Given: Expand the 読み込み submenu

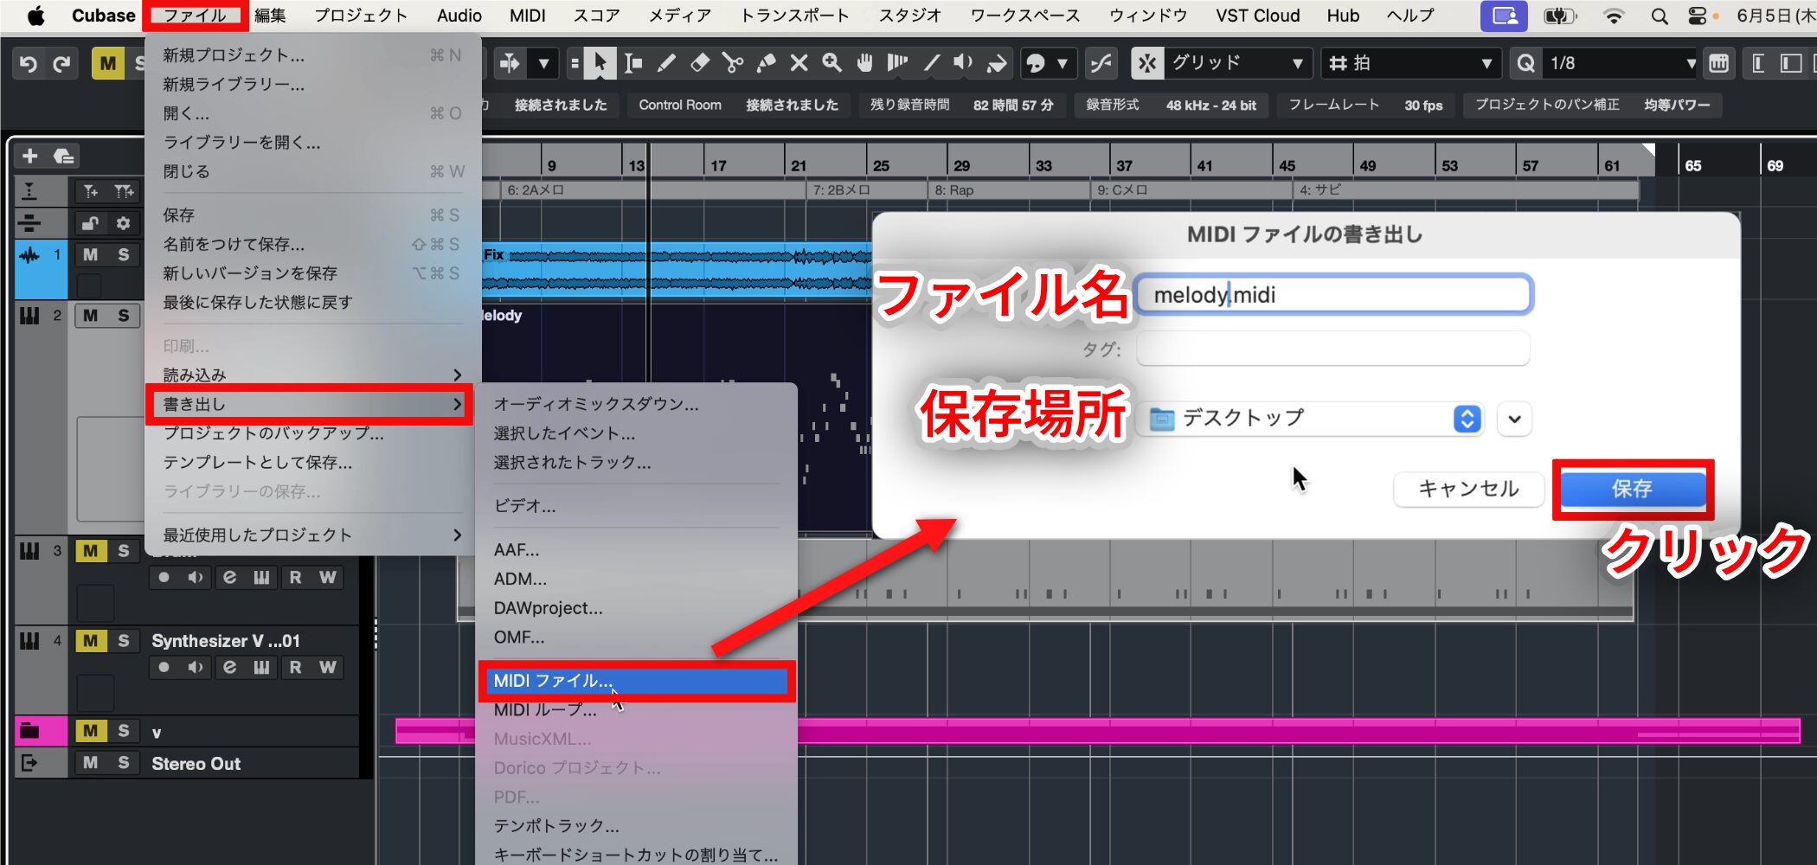Looking at the screenshot, I should coord(311,375).
